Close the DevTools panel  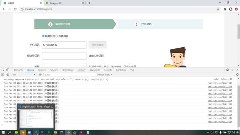click(237, 70)
